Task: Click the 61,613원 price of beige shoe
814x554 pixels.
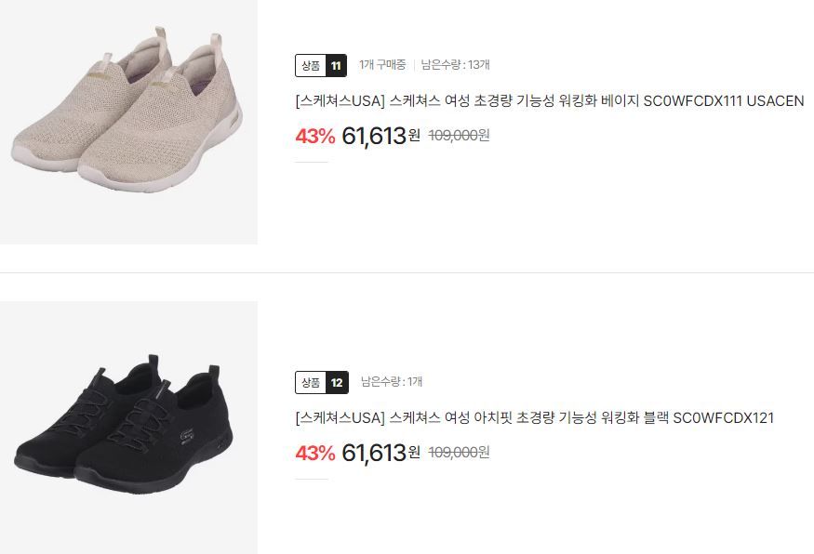Action: tap(380, 136)
